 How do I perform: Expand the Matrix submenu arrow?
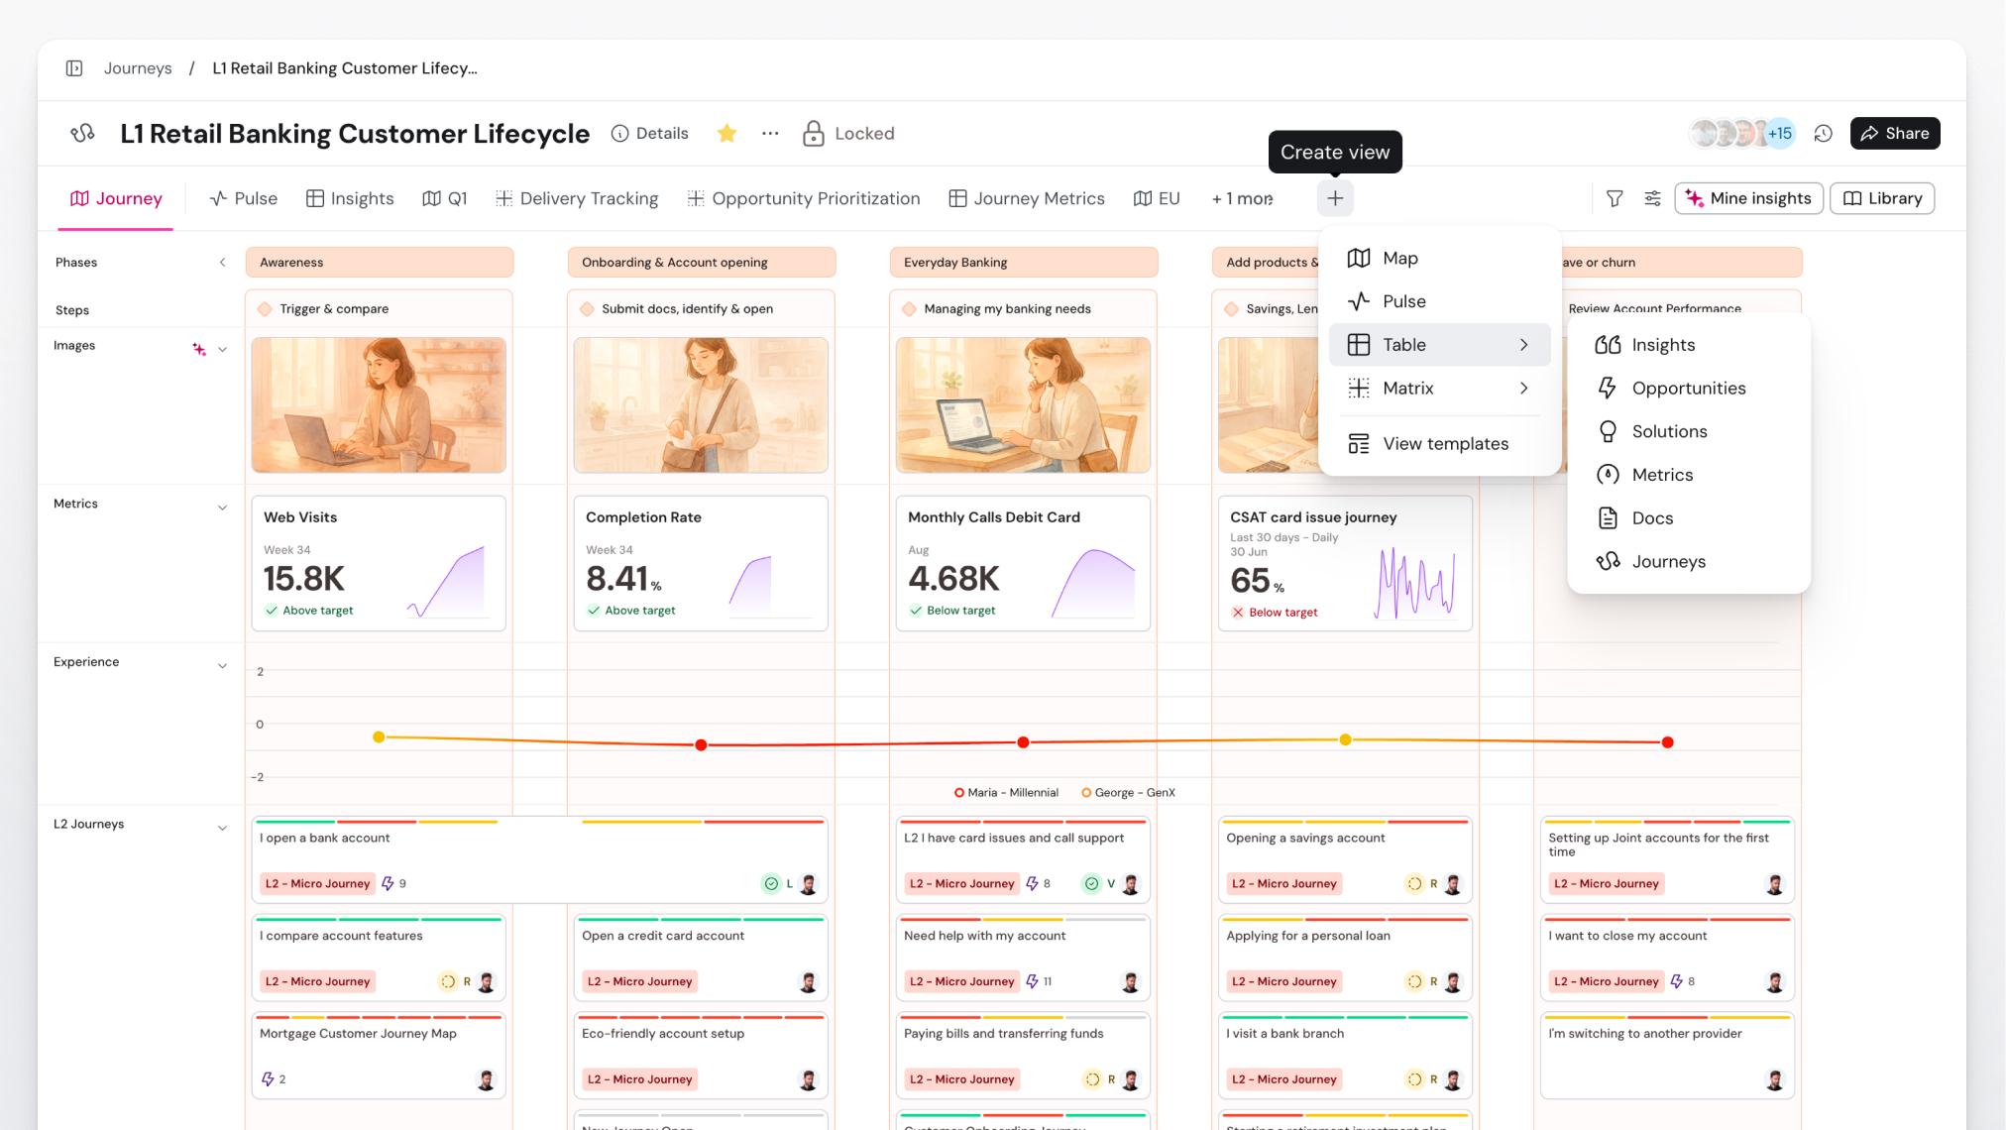pos(1524,389)
